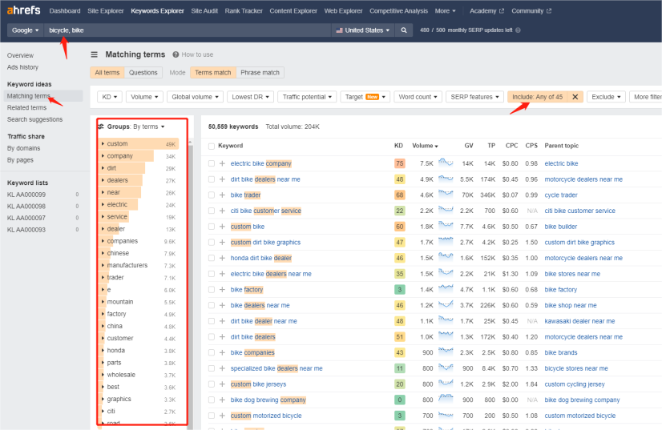Go to Site Explorer
Screen dimensions: 662x430
tap(106, 11)
